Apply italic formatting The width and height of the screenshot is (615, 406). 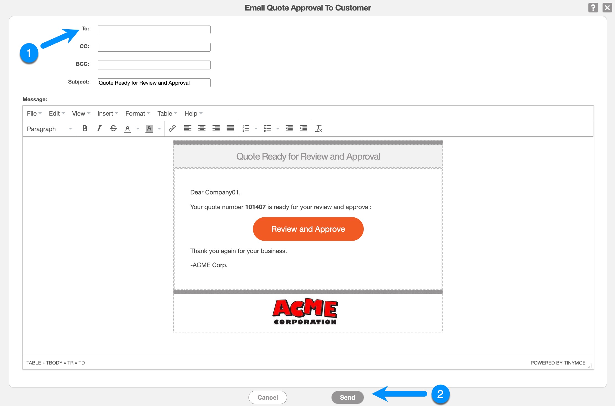(x=99, y=129)
